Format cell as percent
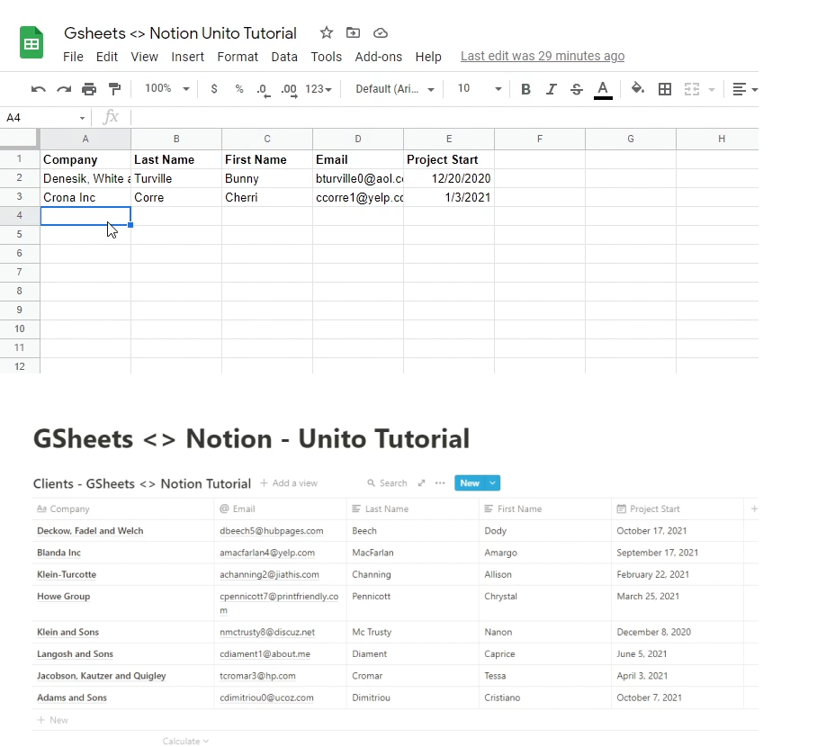 239,89
